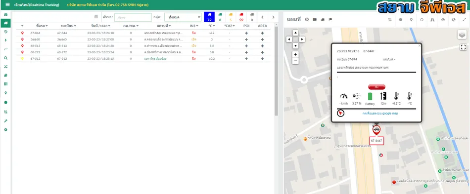Viewport: 470px width, 194px height.
Task: Sort by the °C#2 column header
Action: click(x=230, y=26)
